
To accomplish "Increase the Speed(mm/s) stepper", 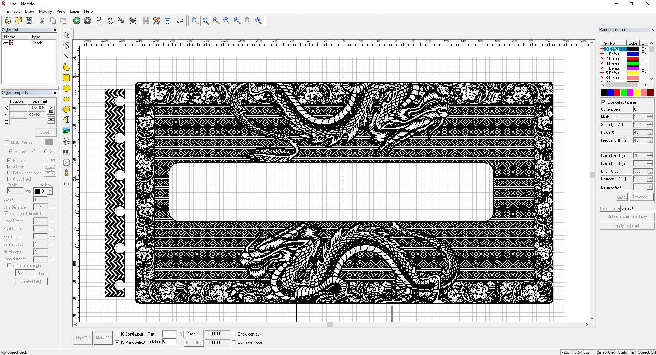I will coord(650,123).
